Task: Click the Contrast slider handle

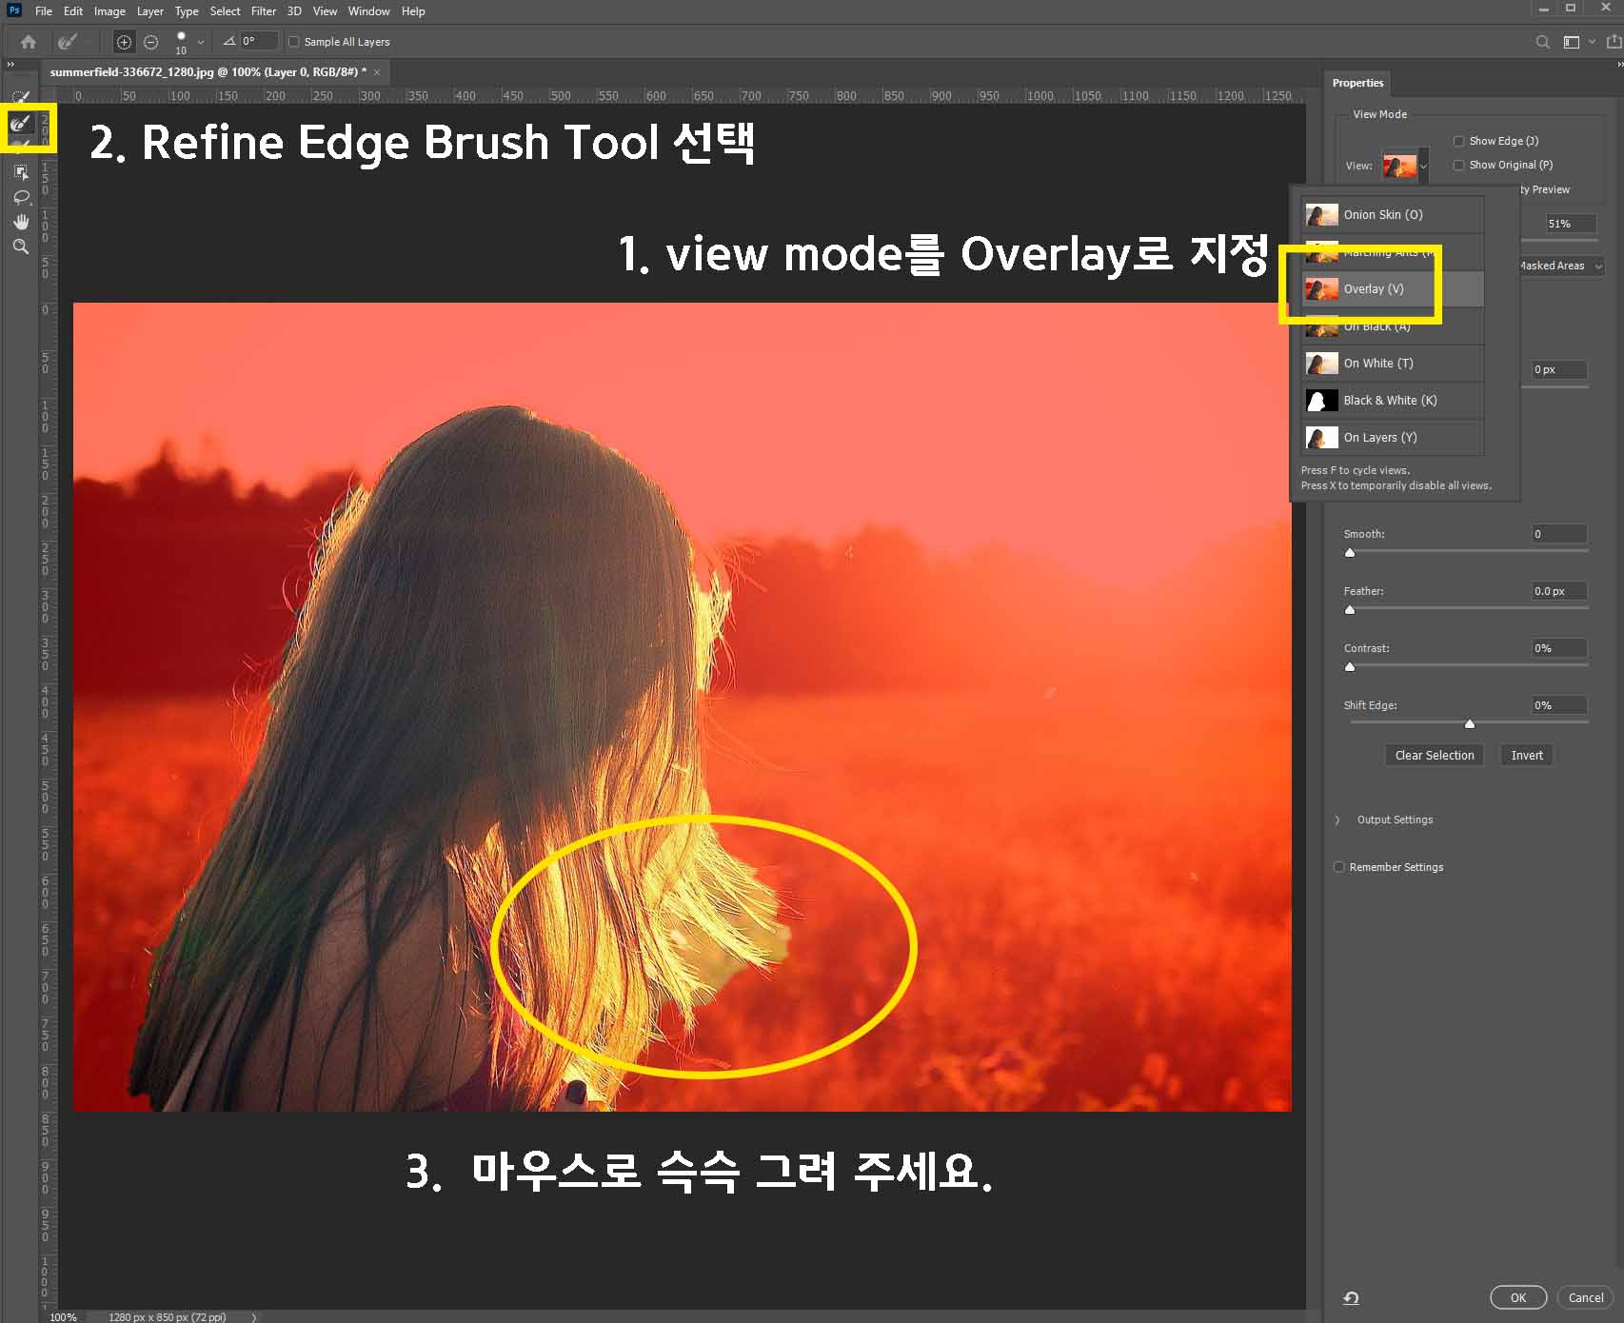Action: 1350,666
